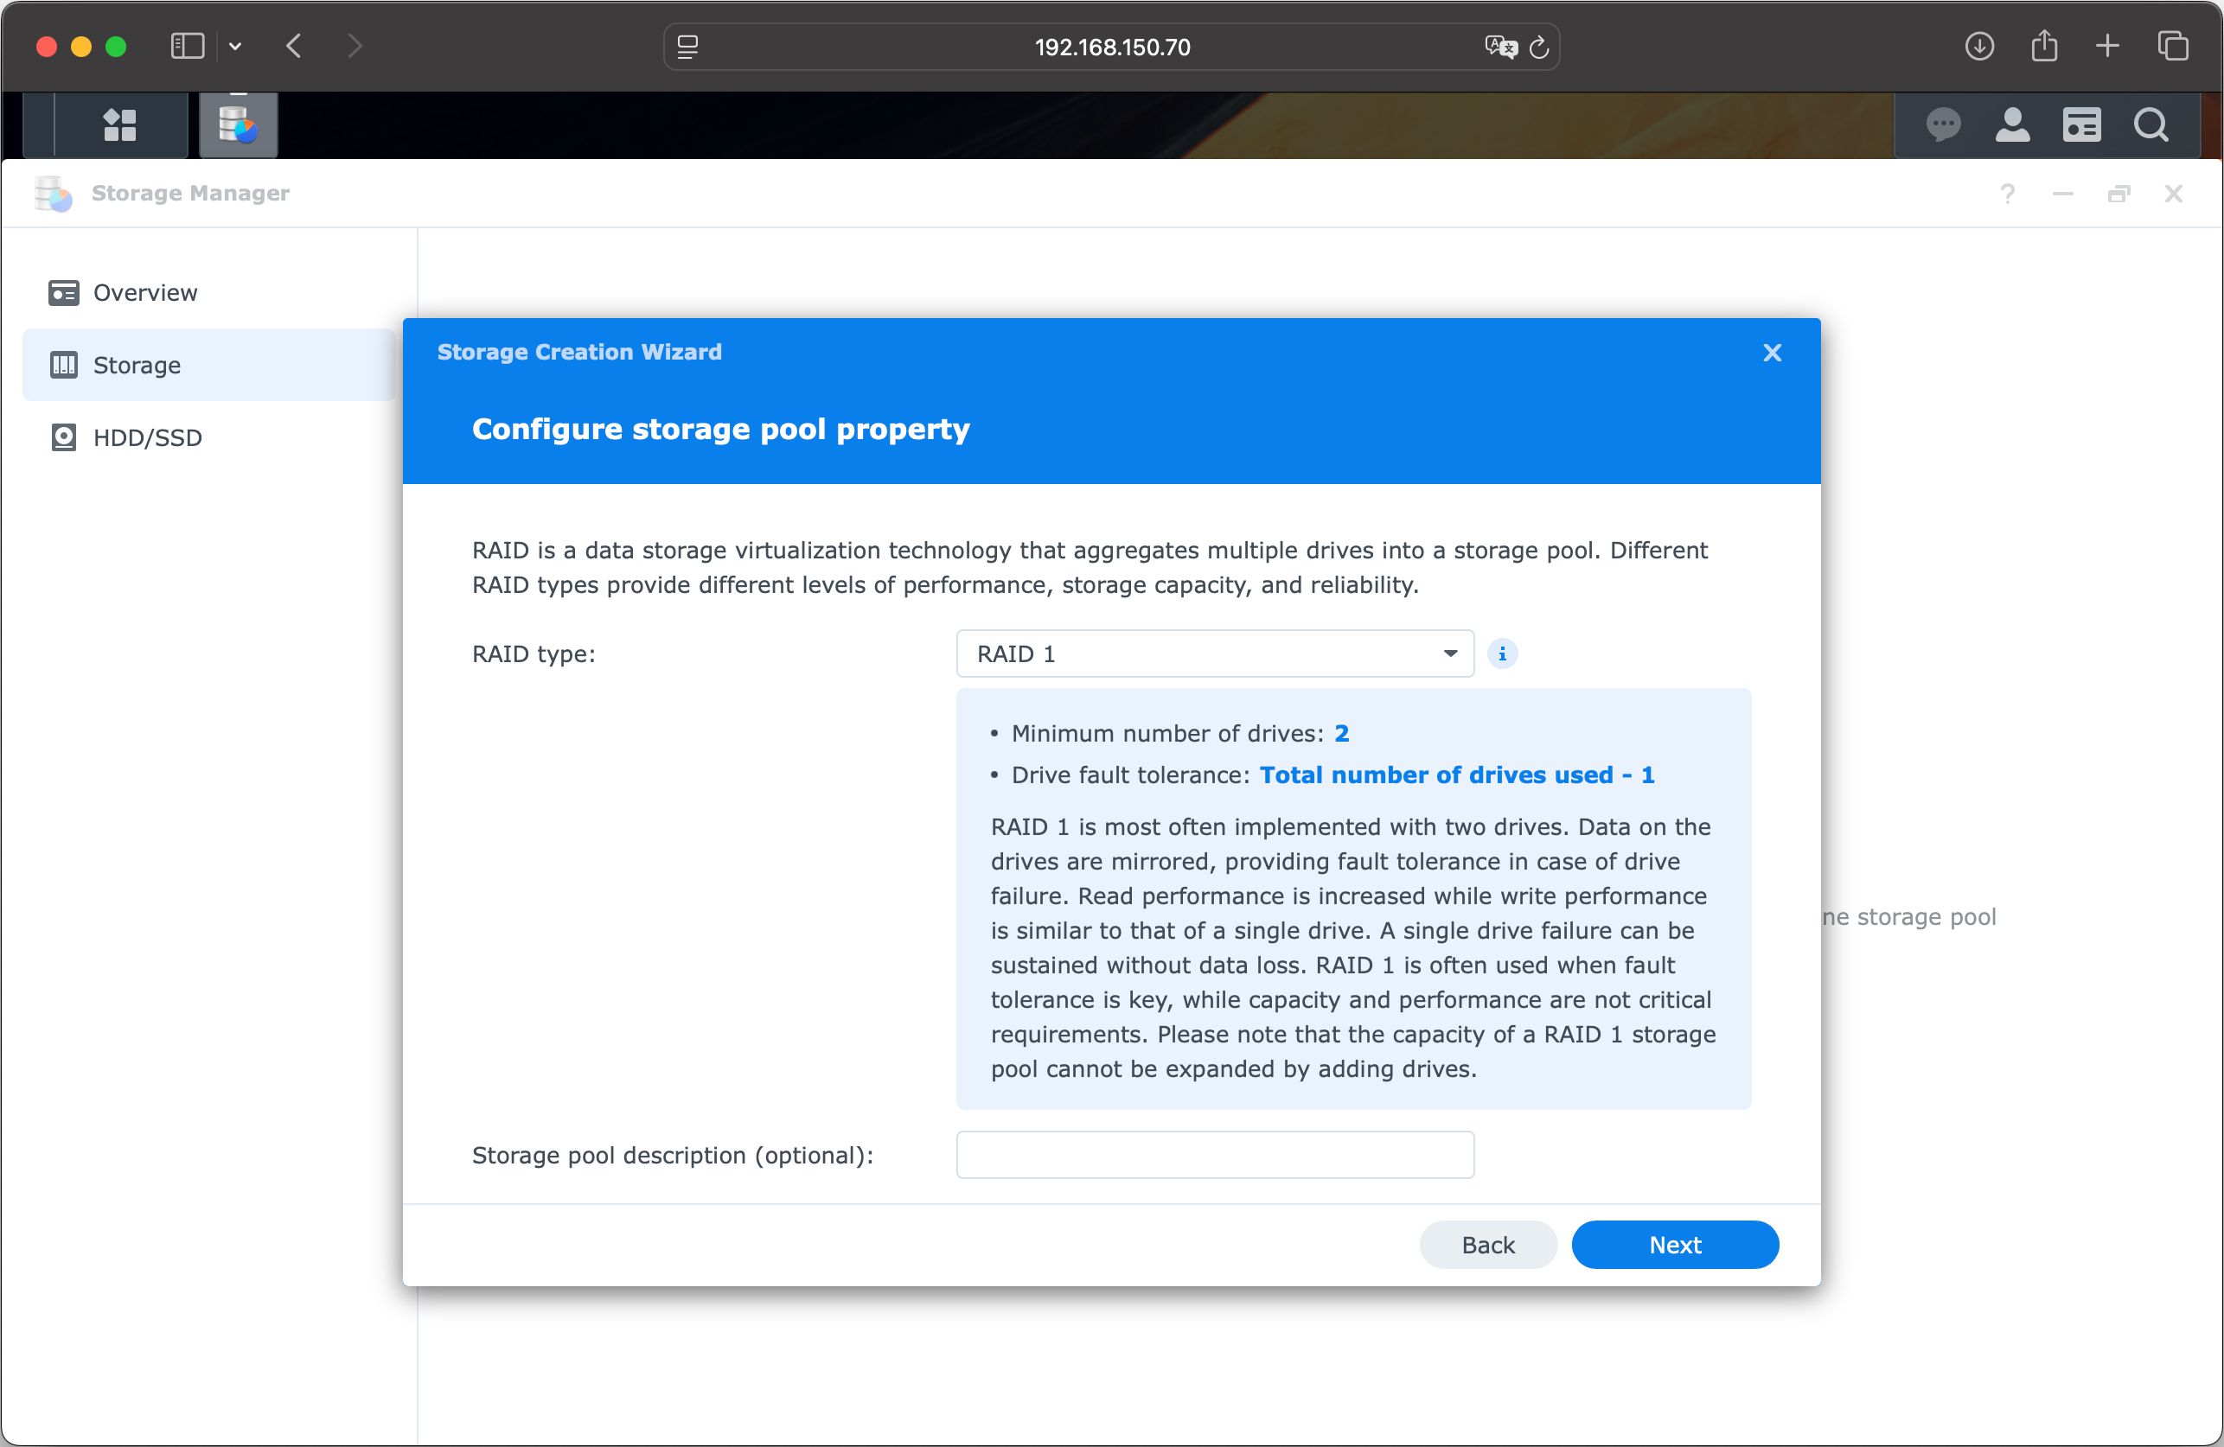Select Overview in the sidebar
This screenshot has width=2224, height=1447.
[x=145, y=292]
